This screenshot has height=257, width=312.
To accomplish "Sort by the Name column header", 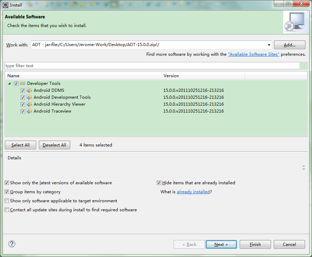I will (x=83, y=76).
